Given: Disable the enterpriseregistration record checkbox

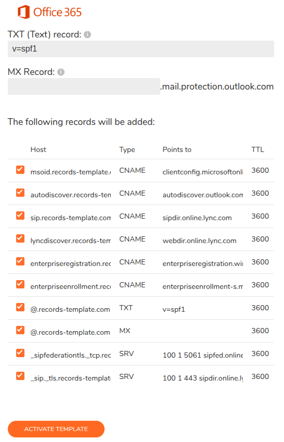Looking at the screenshot, I should pos(20,261).
